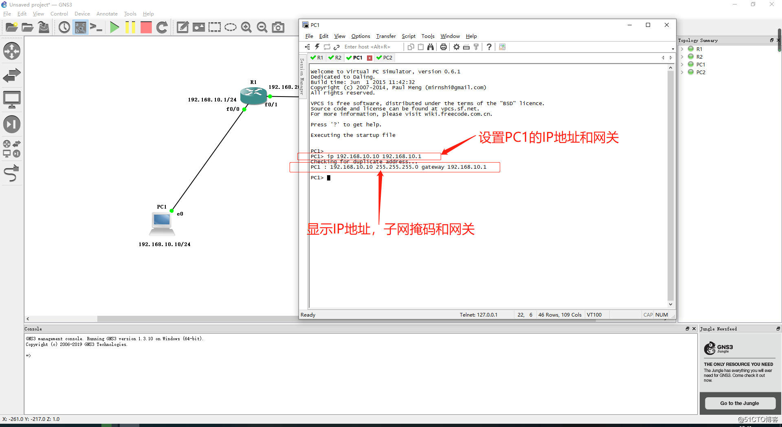Select the PC1 computer on canvas

[162, 224]
